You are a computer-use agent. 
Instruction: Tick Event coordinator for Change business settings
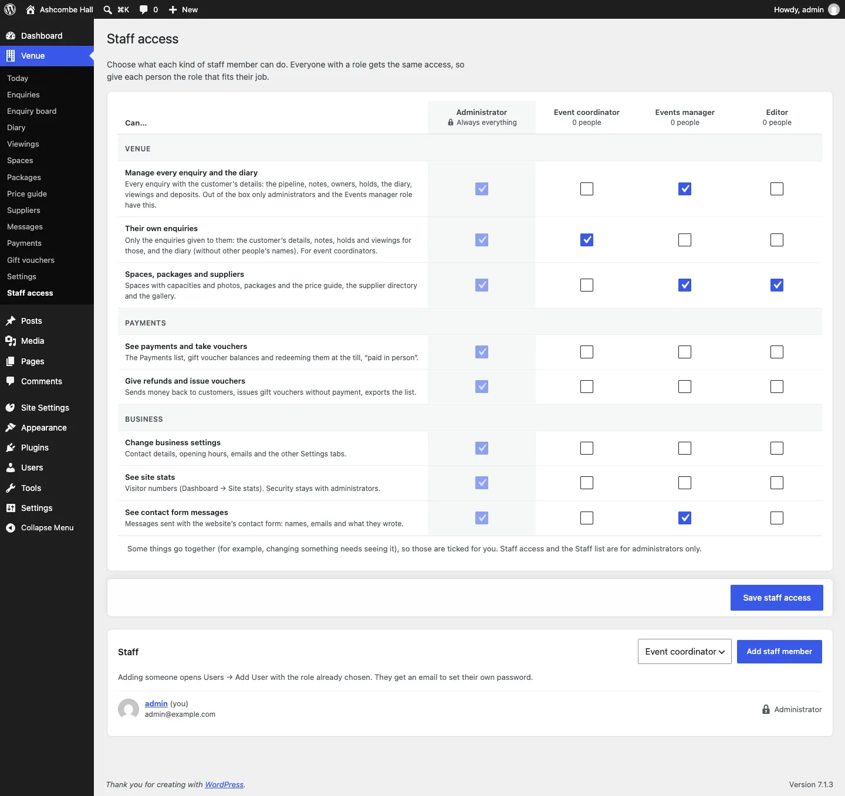(587, 448)
